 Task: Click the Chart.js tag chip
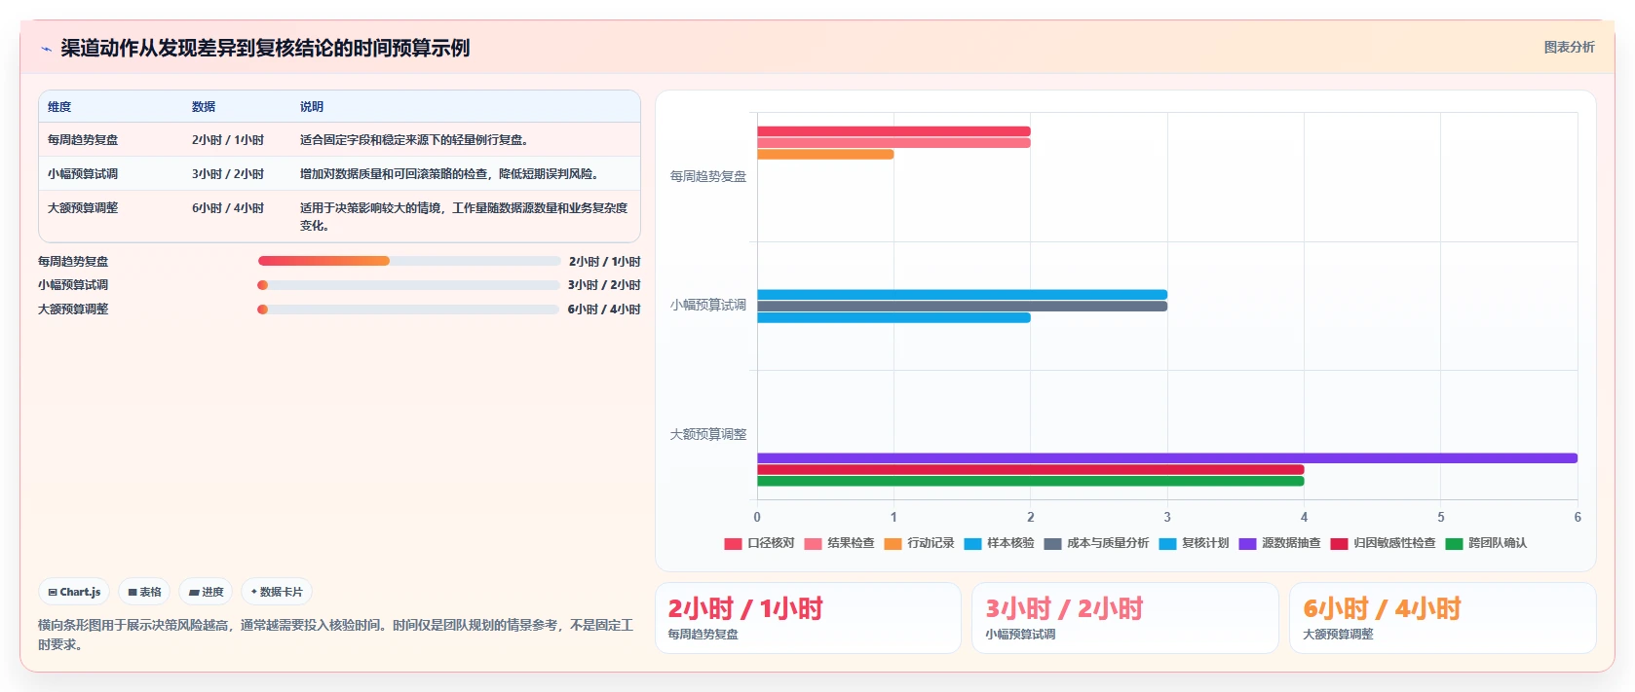point(74,592)
